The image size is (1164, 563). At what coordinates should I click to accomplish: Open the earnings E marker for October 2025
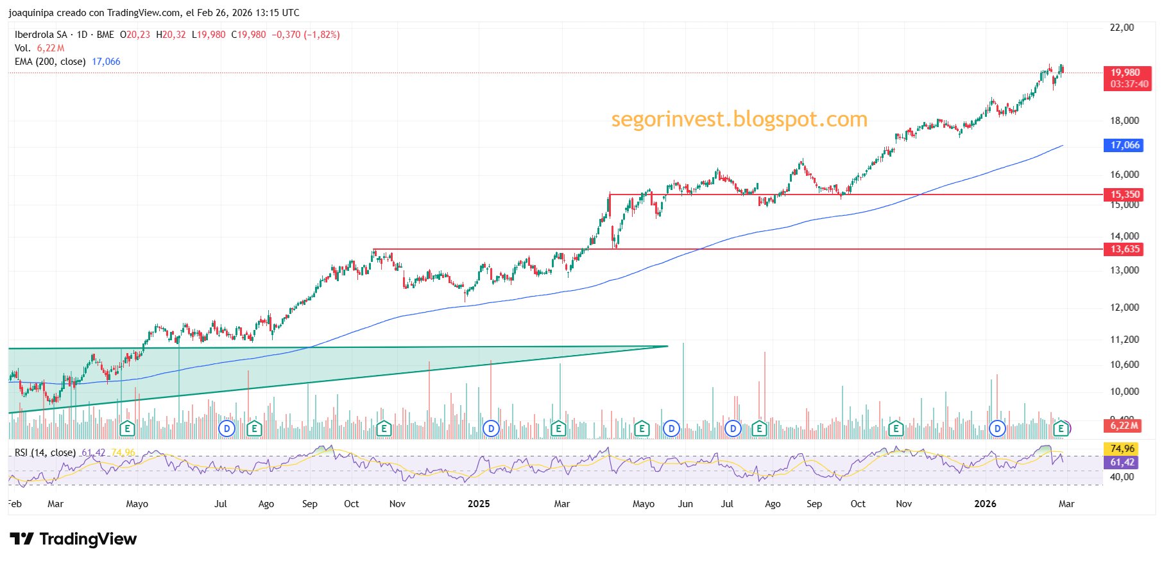896,428
